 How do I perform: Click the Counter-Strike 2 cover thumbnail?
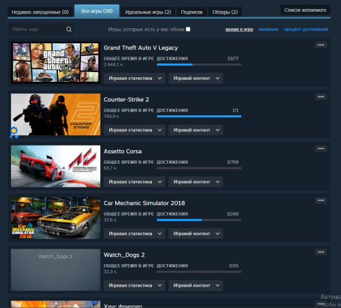click(x=56, y=115)
